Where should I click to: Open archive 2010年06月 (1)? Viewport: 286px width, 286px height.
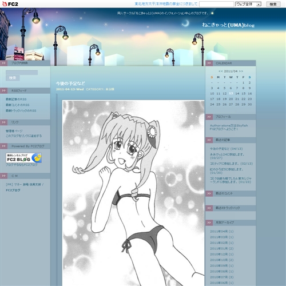(222, 283)
